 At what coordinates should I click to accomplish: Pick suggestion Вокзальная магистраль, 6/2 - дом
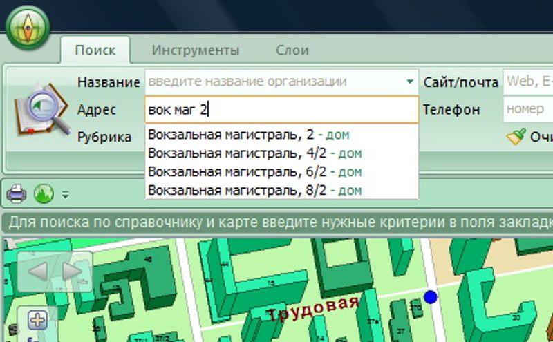[x=254, y=171]
